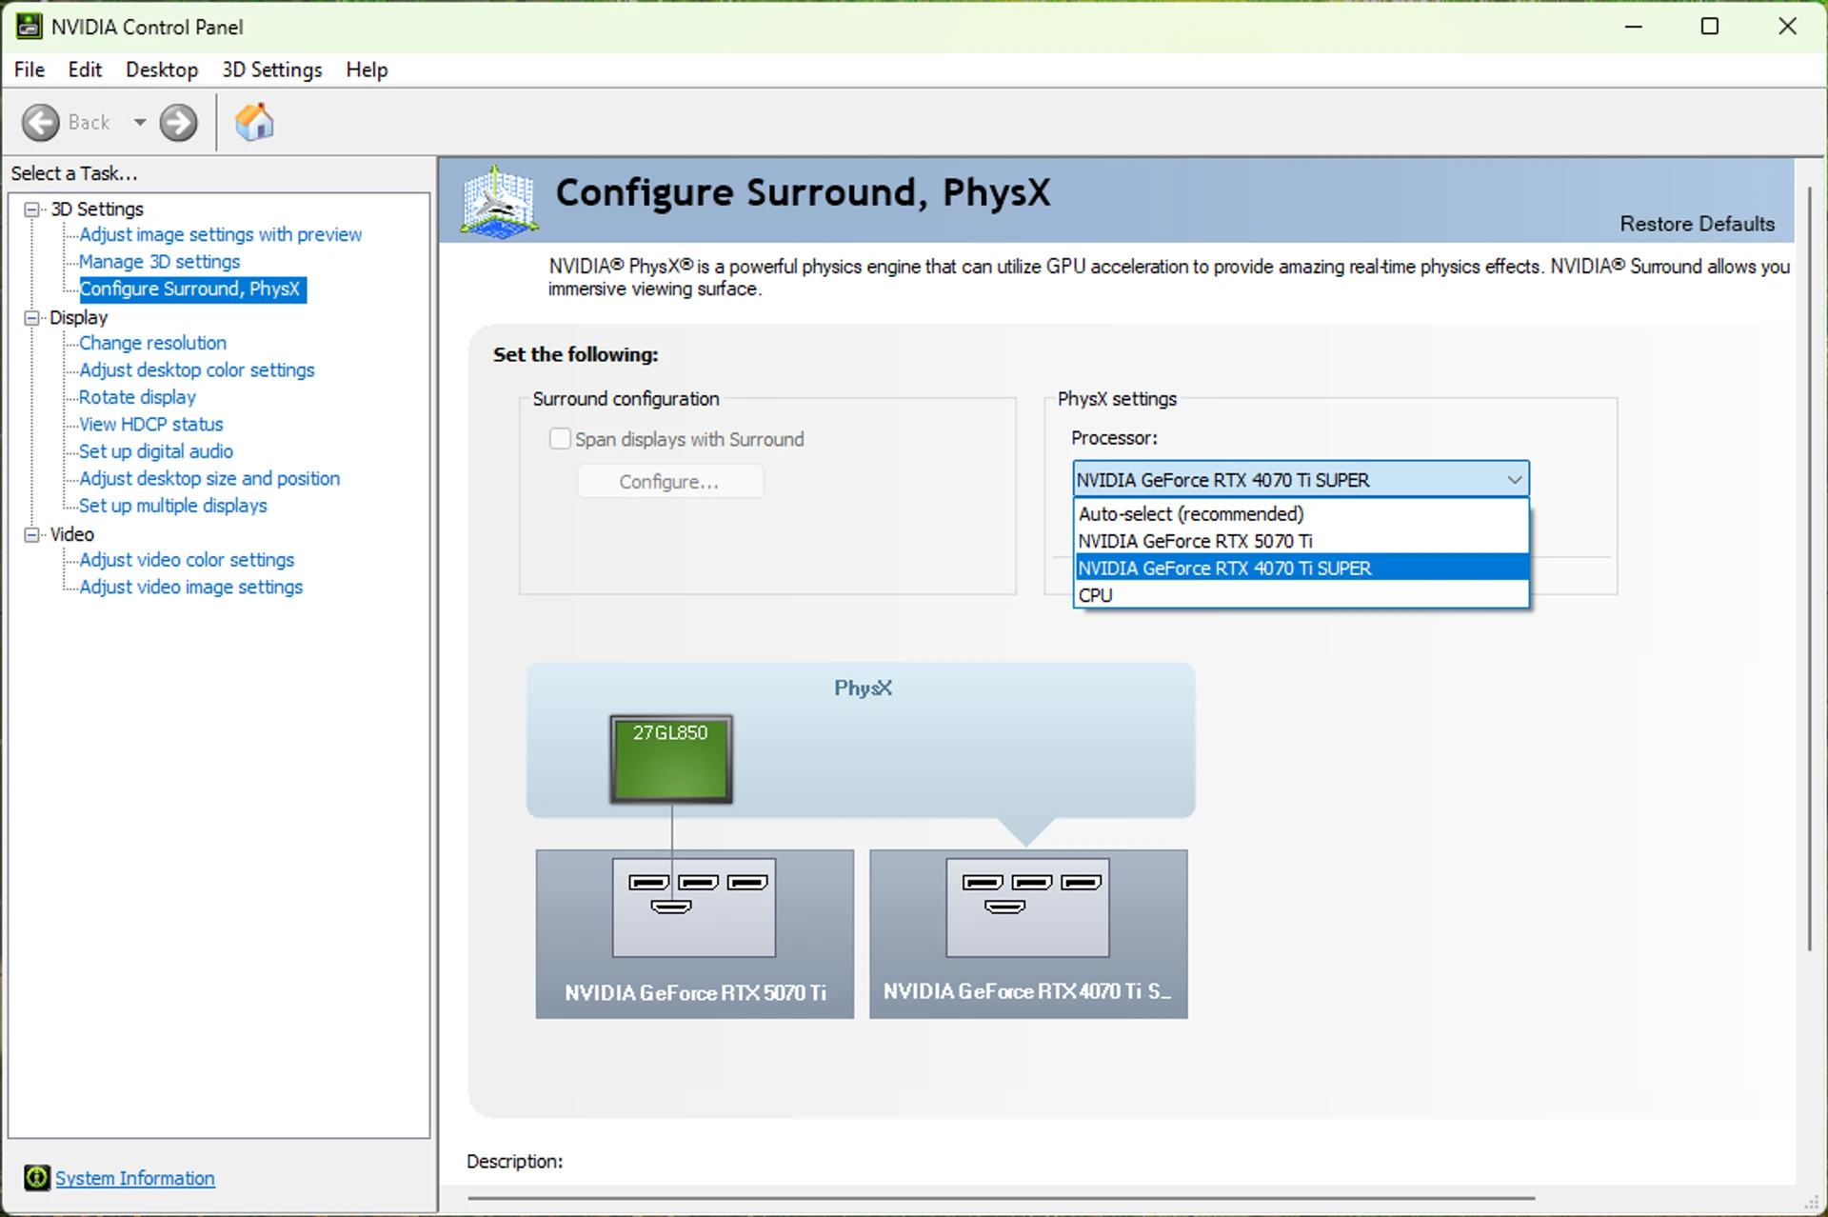Open Adjust desktop color settings
The height and width of the screenshot is (1217, 1828).
[197, 370]
